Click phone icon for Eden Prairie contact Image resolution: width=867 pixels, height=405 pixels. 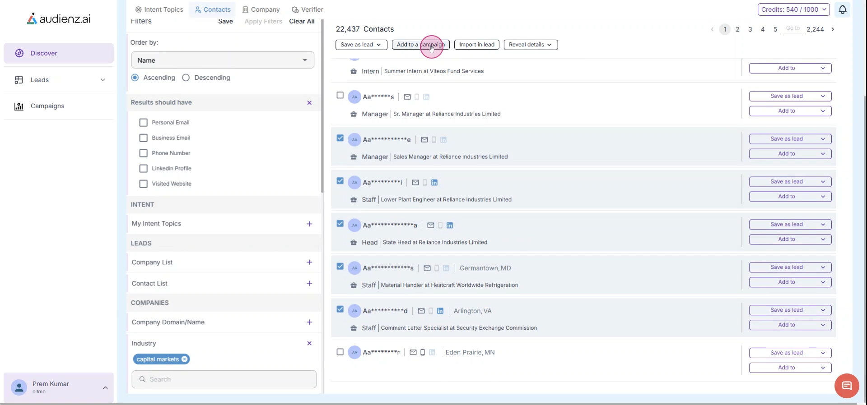(423, 353)
